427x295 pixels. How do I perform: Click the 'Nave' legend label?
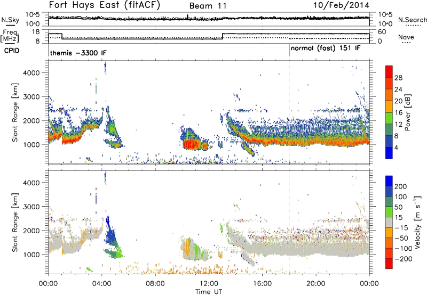406,37
